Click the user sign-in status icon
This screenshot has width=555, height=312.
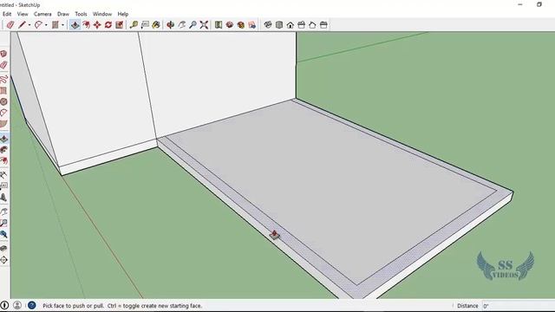point(17,305)
